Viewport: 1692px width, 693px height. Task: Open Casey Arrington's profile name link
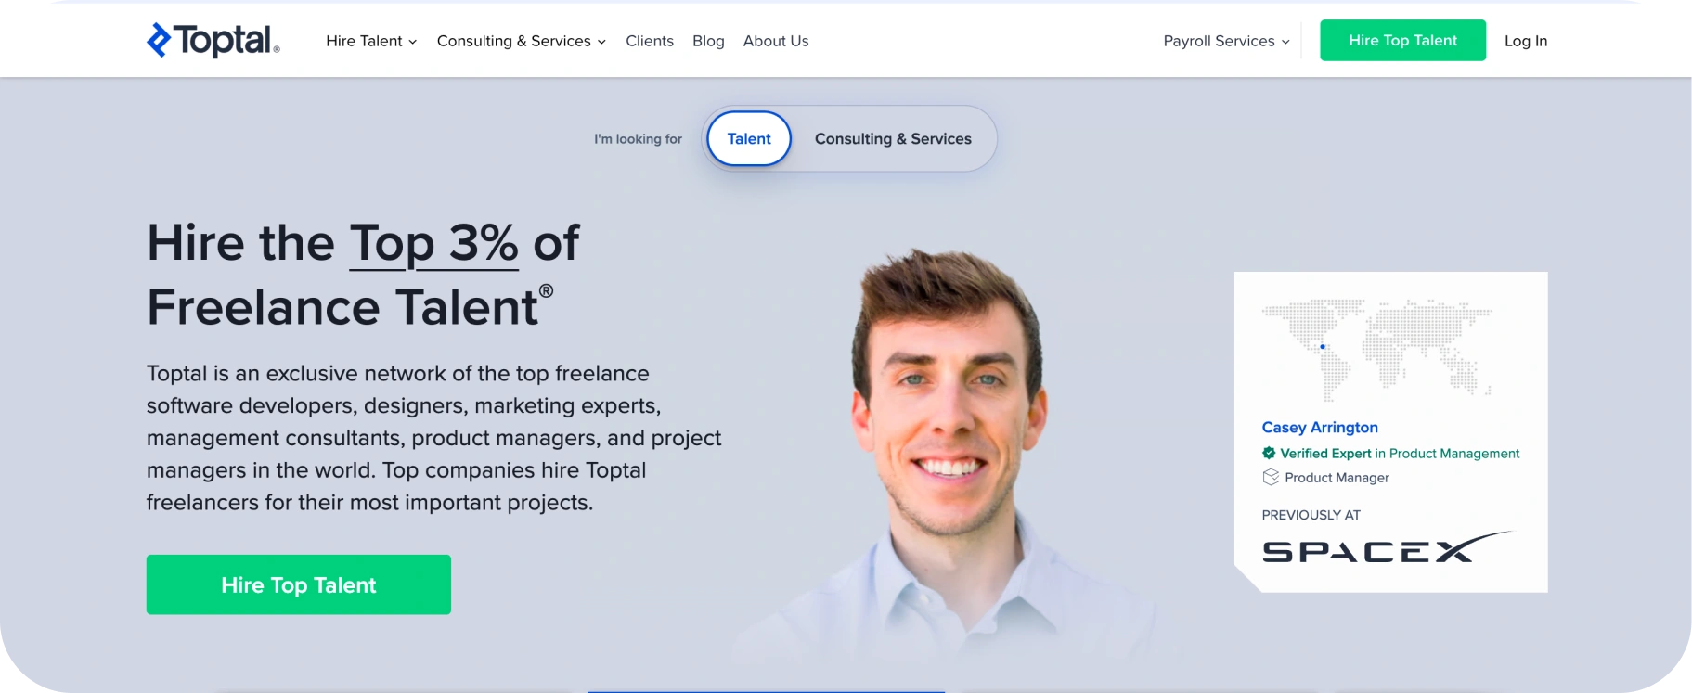point(1320,428)
